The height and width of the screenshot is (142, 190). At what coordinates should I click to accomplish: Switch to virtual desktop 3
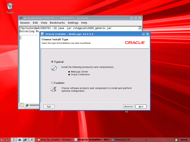[25, 140]
